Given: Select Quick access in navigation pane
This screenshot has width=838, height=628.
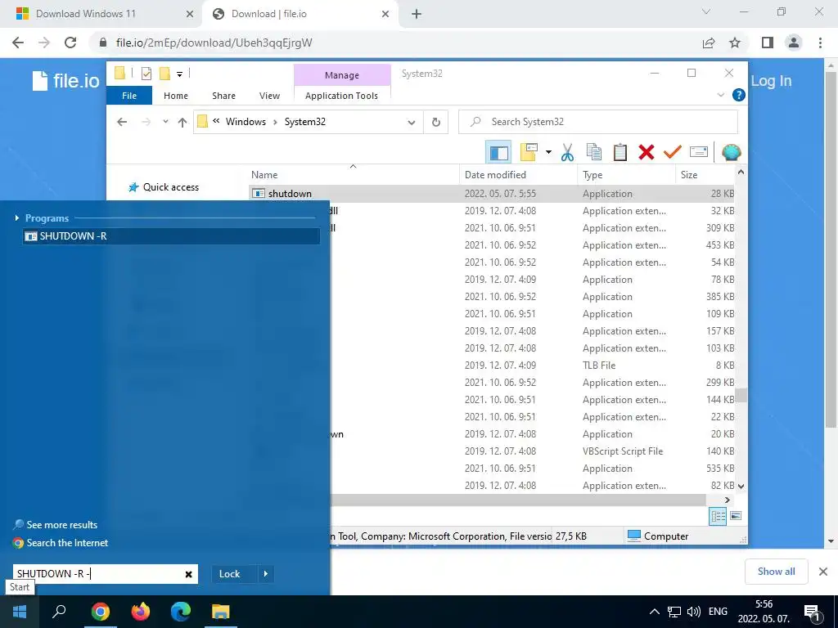Looking at the screenshot, I should pos(170,187).
